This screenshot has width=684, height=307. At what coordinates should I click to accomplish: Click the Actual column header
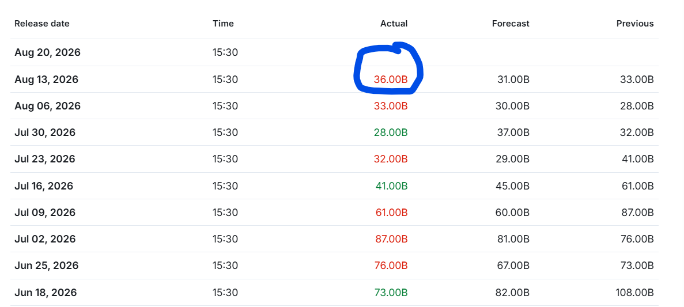pos(394,24)
